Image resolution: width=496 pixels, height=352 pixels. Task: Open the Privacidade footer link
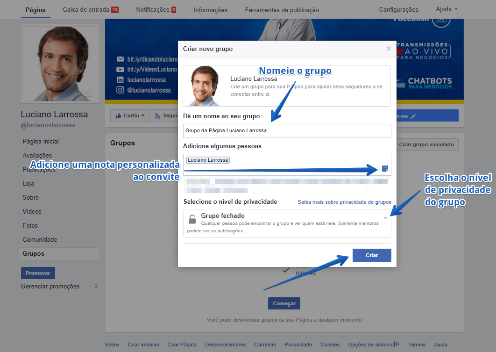click(x=298, y=345)
